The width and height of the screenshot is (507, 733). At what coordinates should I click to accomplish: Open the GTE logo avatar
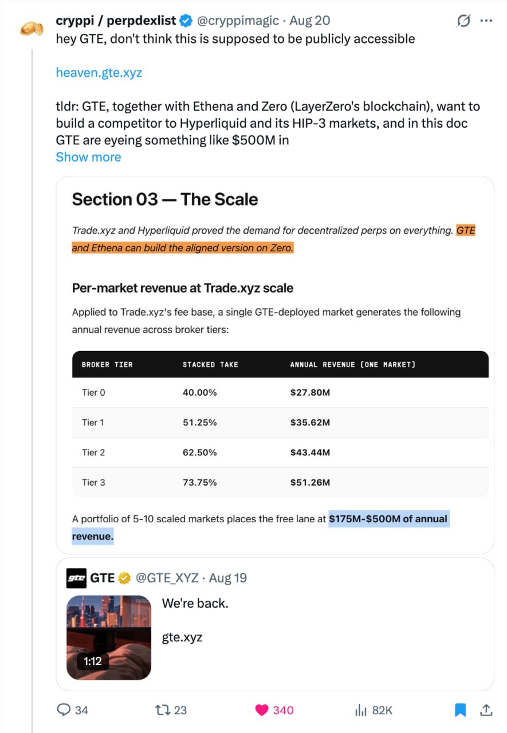[77, 578]
